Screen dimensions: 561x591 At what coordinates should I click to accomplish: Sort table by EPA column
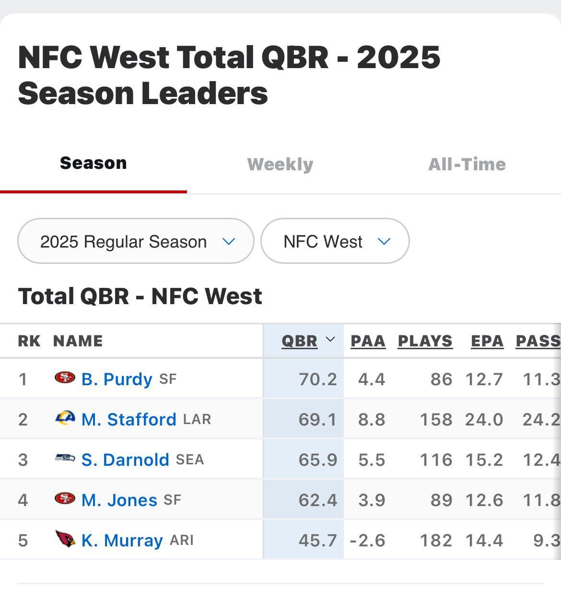click(x=487, y=341)
